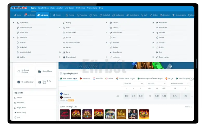Select Golf in the sports bar
Viewport: 207px width, 129px height.
(144, 15)
